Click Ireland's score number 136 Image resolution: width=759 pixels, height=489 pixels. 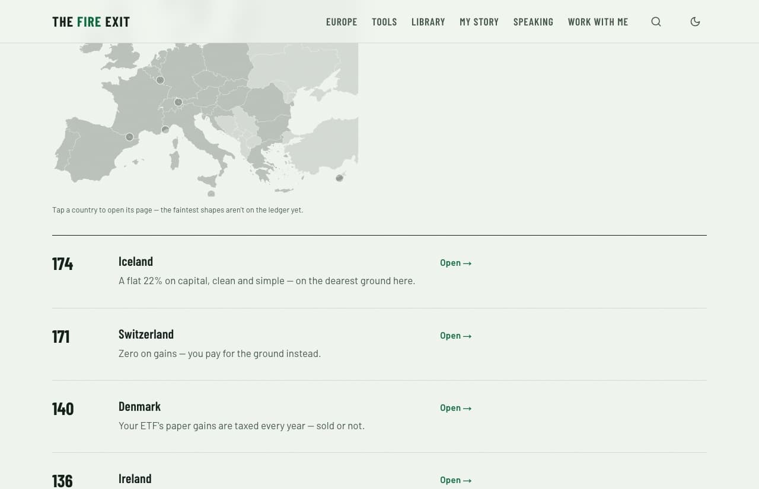[x=62, y=481]
